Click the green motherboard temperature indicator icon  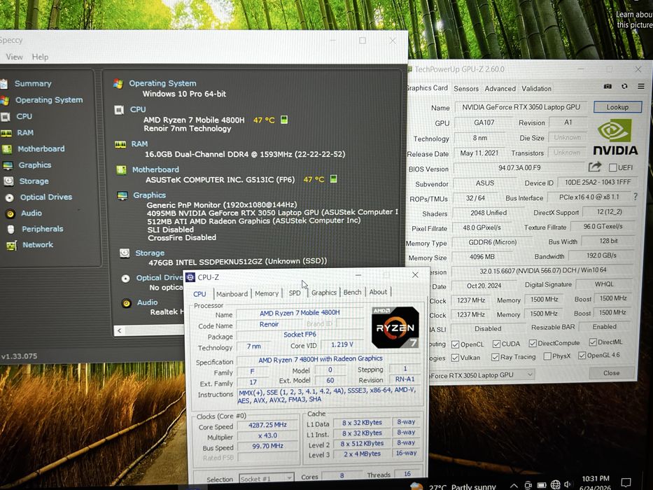[333, 178]
